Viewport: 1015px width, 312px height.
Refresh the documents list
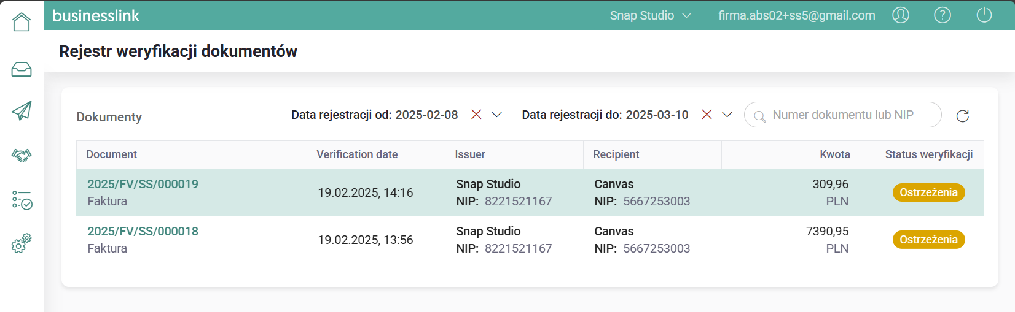[x=963, y=116]
